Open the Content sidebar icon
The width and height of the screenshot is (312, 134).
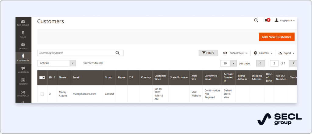tap(23, 81)
